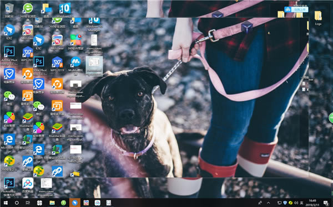Image resolution: width=333 pixels, height=207 pixels.
Task: Select 钉钉 icon in leftmost desktop column
Action: pos(9,32)
